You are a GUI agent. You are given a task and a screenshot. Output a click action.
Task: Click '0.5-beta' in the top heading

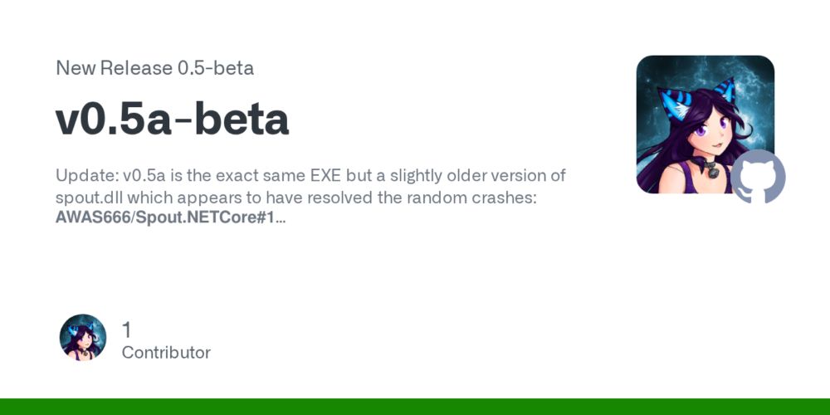point(215,68)
